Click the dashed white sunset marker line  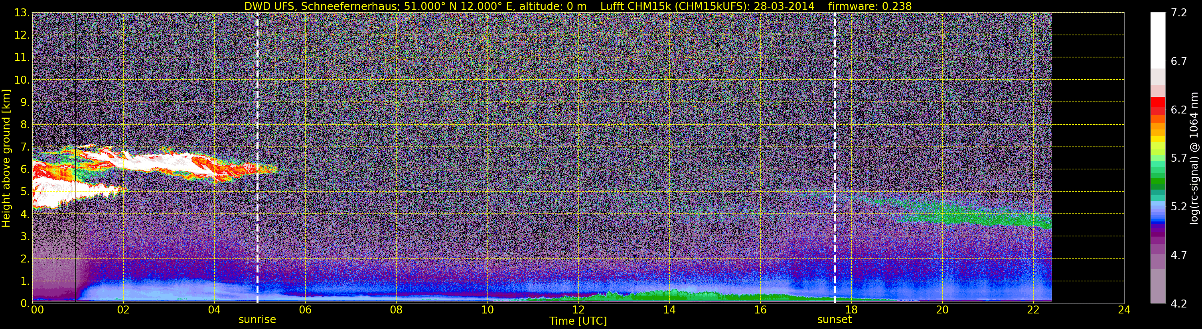point(835,158)
